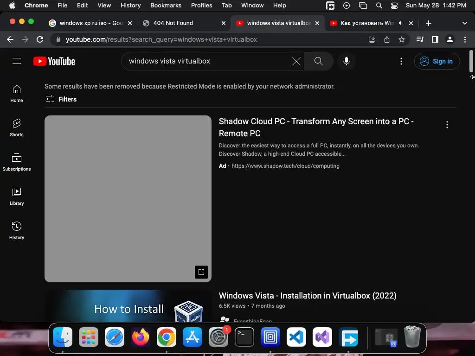Go back to the previous page

pos(10,39)
